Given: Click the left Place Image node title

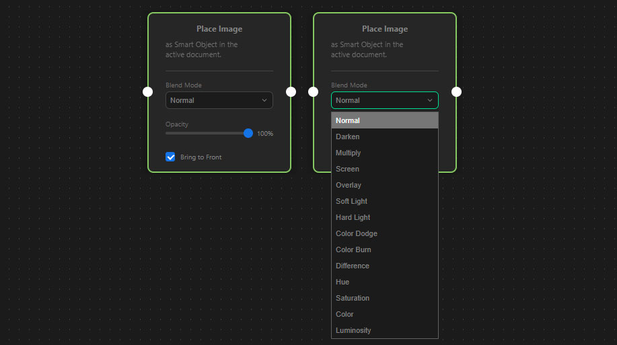Looking at the screenshot, I should [219, 29].
